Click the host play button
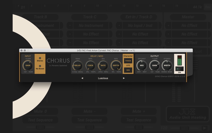The width and height of the screenshot is (212, 133). (x=205, y=128)
